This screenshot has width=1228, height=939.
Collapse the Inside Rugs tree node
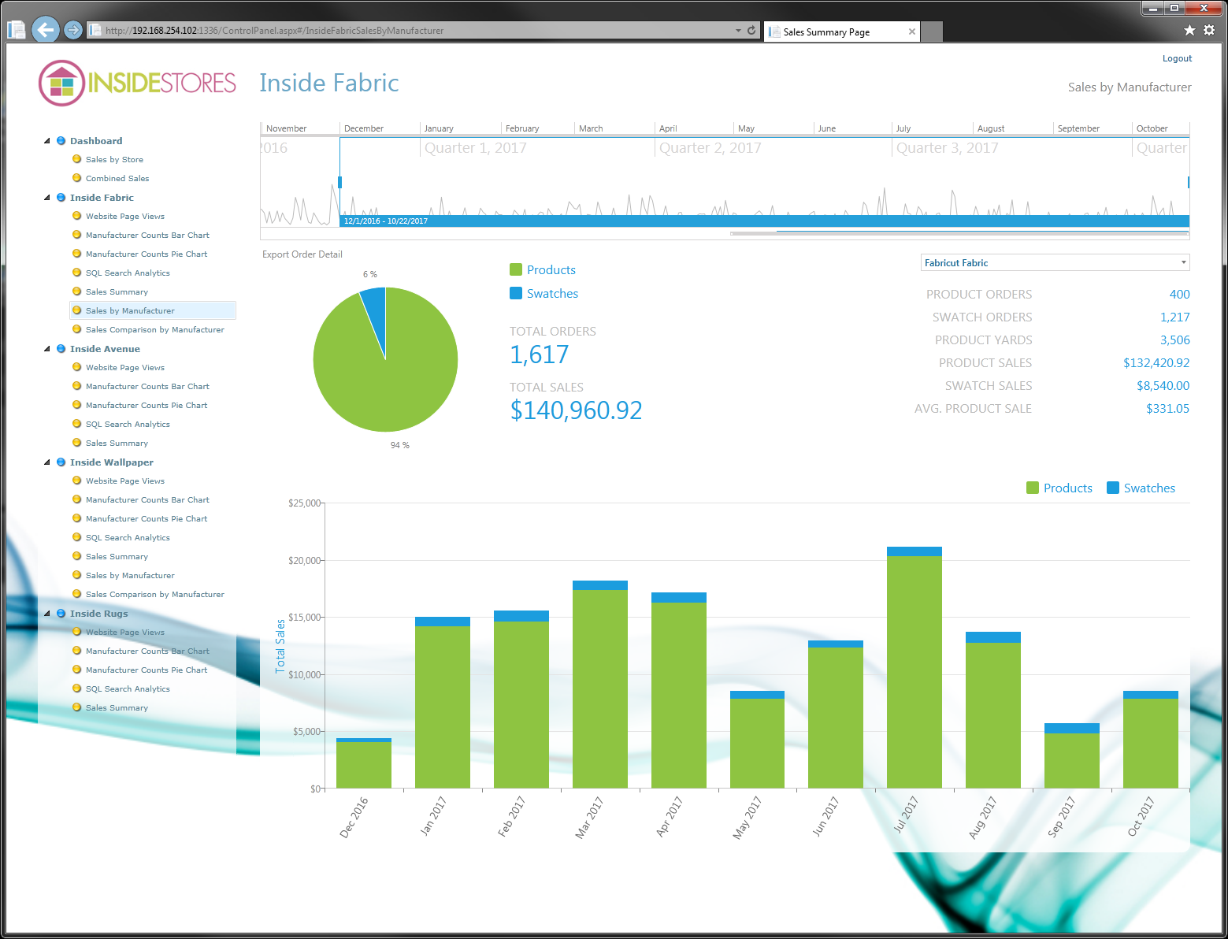(x=46, y=614)
